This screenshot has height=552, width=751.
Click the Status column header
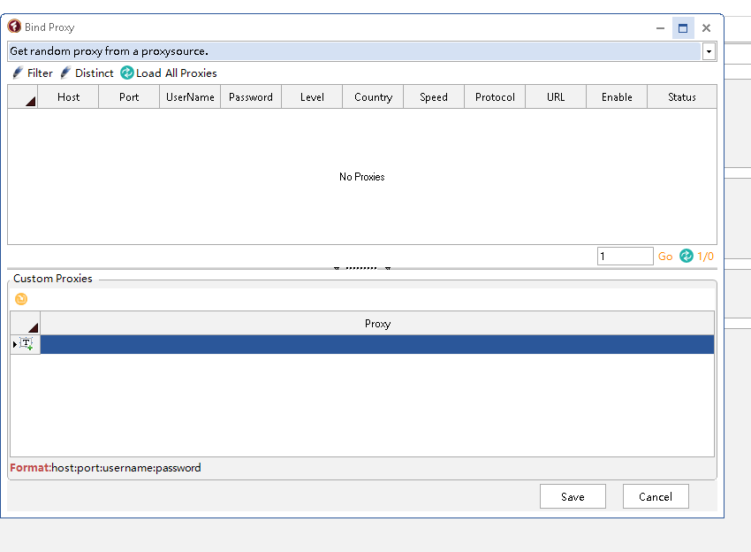pos(681,97)
